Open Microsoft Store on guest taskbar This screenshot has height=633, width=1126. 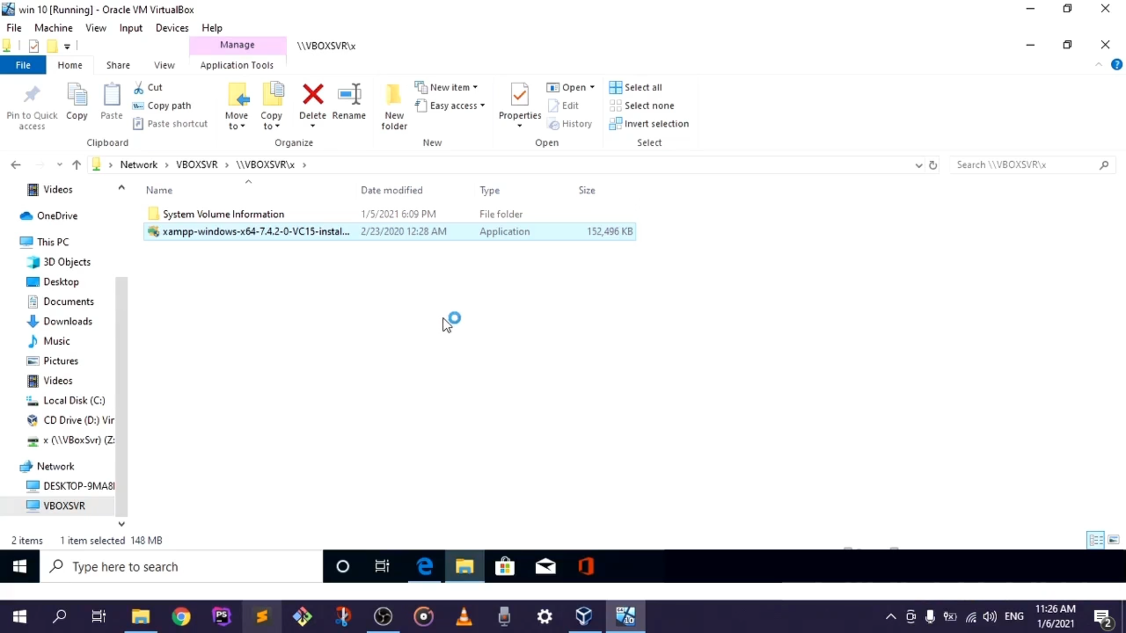pyautogui.click(x=504, y=566)
